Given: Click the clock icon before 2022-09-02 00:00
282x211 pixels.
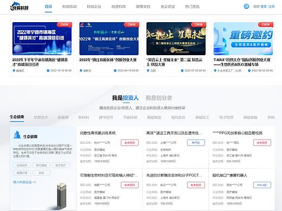Looking at the screenshot, I should pyautogui.click(x=249, y=70).
